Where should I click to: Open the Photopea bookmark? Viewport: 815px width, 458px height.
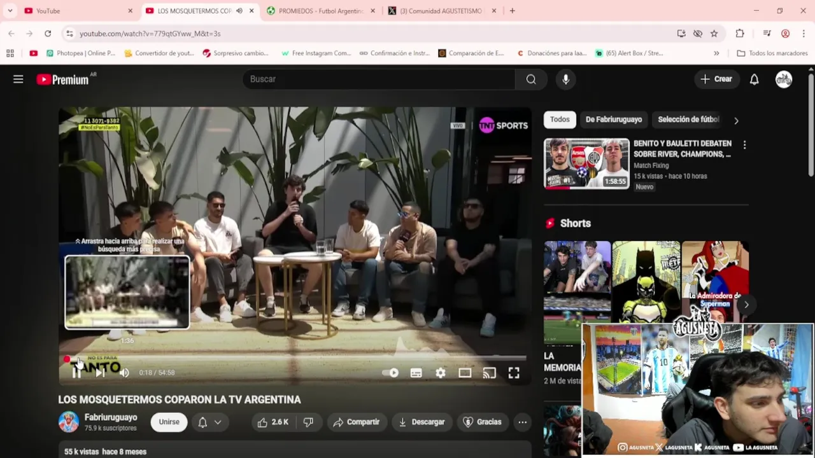pos(81,53)
